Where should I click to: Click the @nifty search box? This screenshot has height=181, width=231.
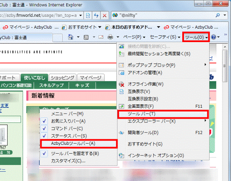(166, 15)
